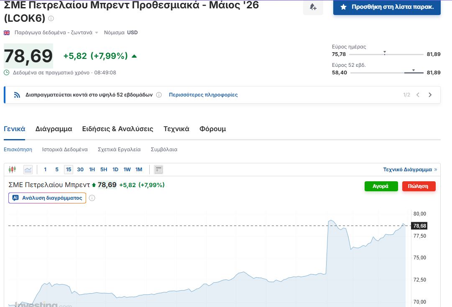Screen dimensions: 452x307
Task: Switch to Ιστορικά Δεδομένα sub-tab
Action: (x=65, y=150)
